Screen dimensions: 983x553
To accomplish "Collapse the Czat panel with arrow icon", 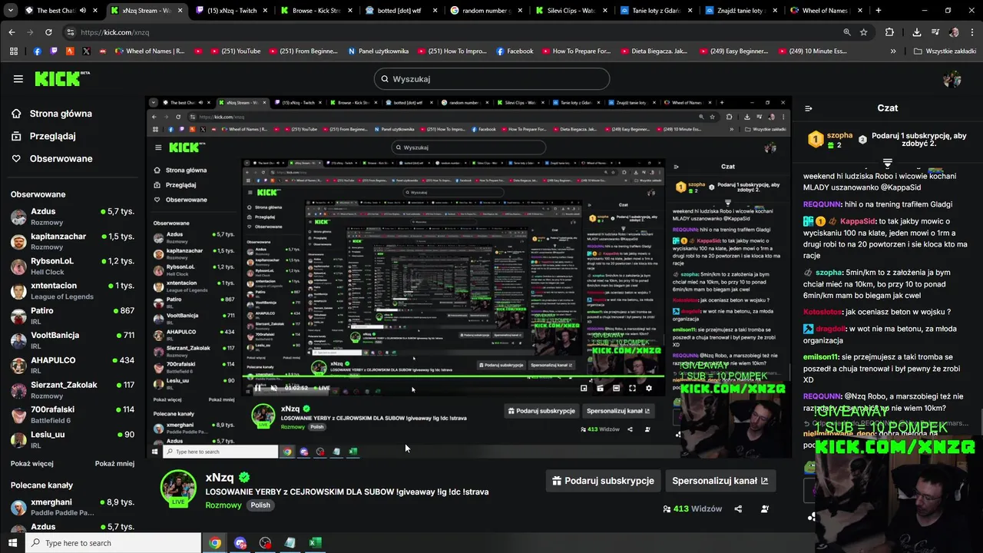I will click(x=808, y=108).
